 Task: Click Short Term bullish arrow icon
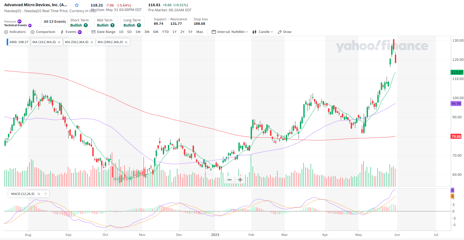(x=86, y=25)
